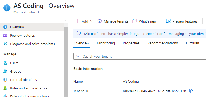Click the AS Coding name value
This screenshot has height=97, width=206.
(131, 82)
